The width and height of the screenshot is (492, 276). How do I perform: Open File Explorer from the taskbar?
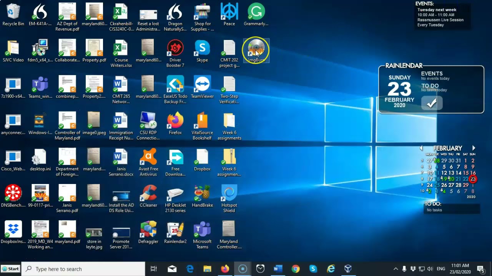(207, 269)
